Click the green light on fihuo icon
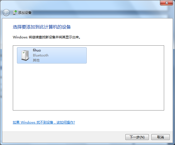This screenshot has width=175, height=145. point(24,53)
